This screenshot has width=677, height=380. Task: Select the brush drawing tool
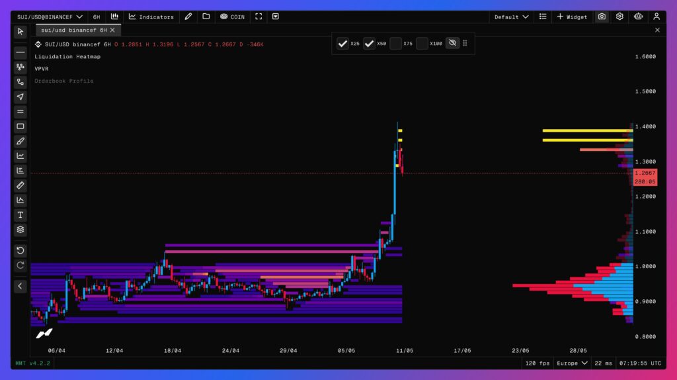[20, 141]
